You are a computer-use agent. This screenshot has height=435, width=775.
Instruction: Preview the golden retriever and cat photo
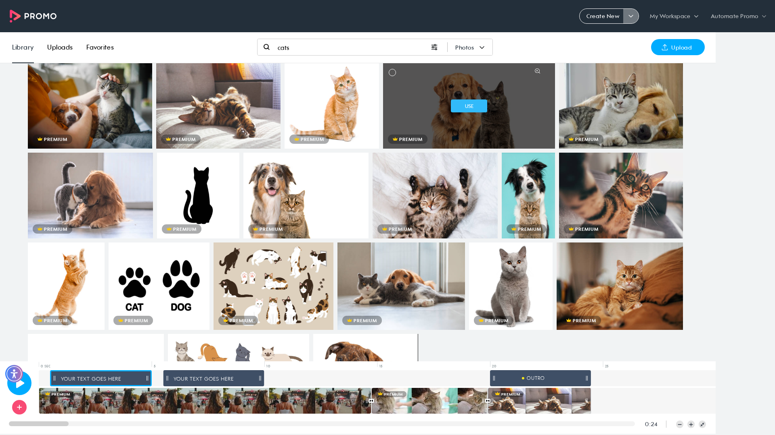(x=537, y=71)
